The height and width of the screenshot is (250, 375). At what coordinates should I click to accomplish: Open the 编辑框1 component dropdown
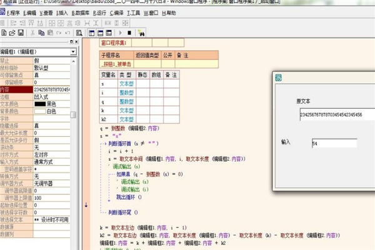coord(73,52)
